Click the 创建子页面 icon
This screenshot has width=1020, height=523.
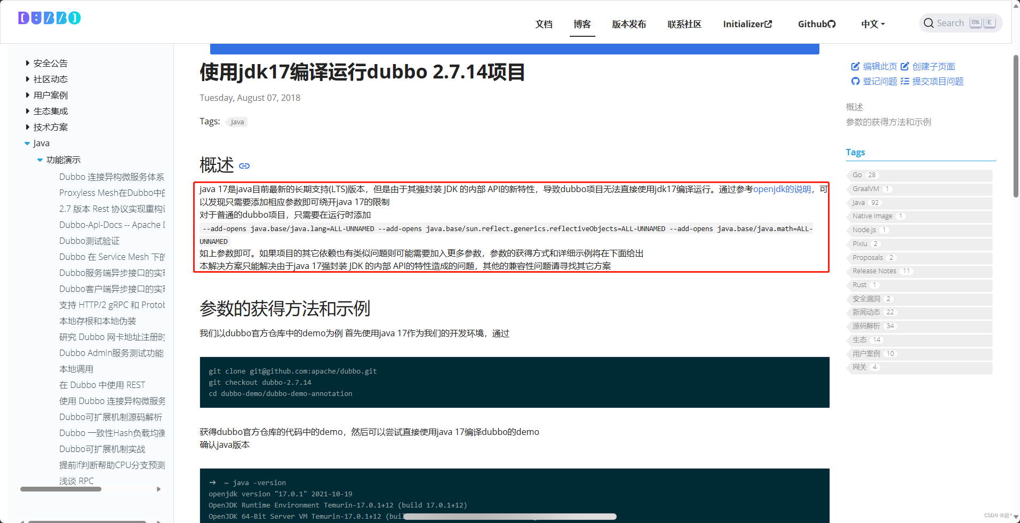(905, 66)
